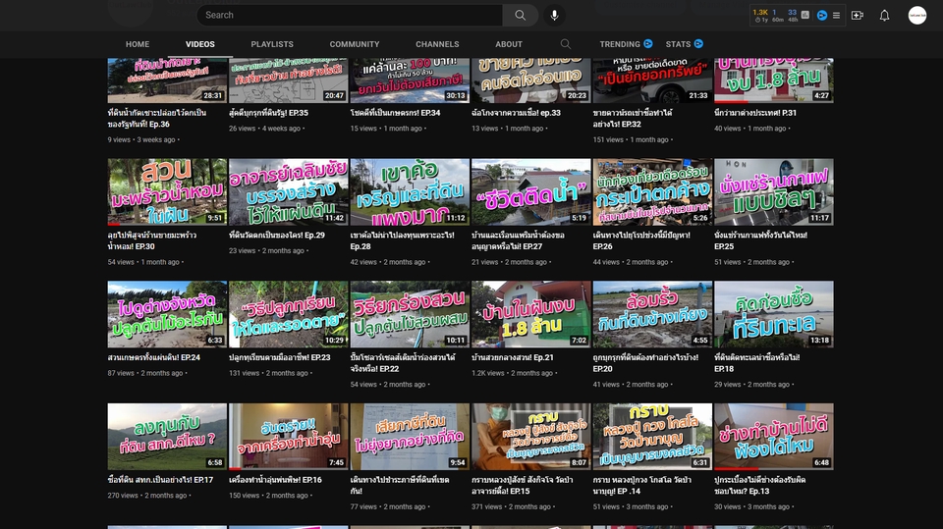
Task: Click the video title ending Ep.29
Action: coord(277,235)
